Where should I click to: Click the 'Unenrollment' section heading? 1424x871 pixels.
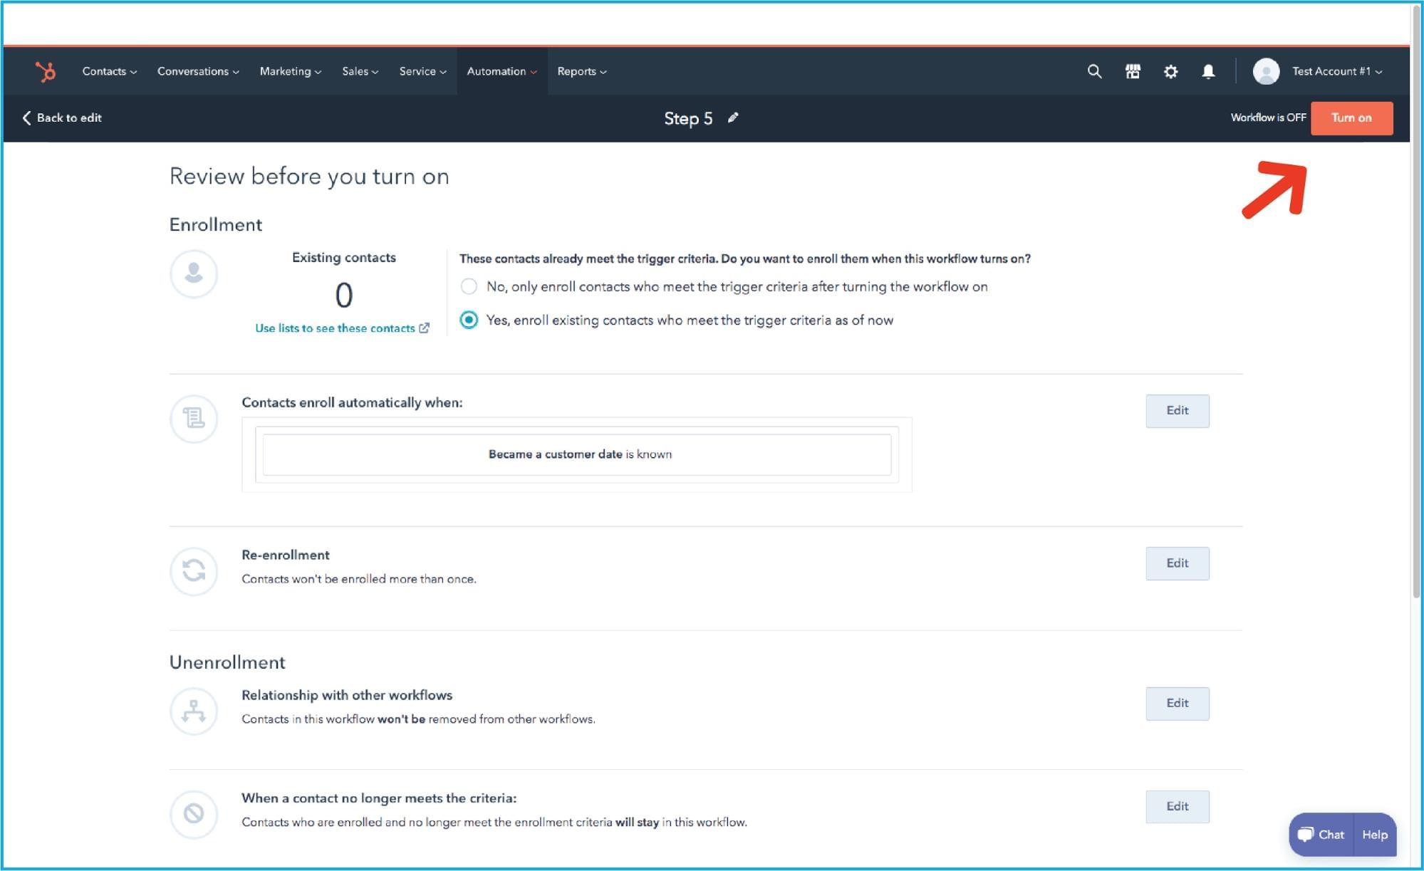(227, 662)
